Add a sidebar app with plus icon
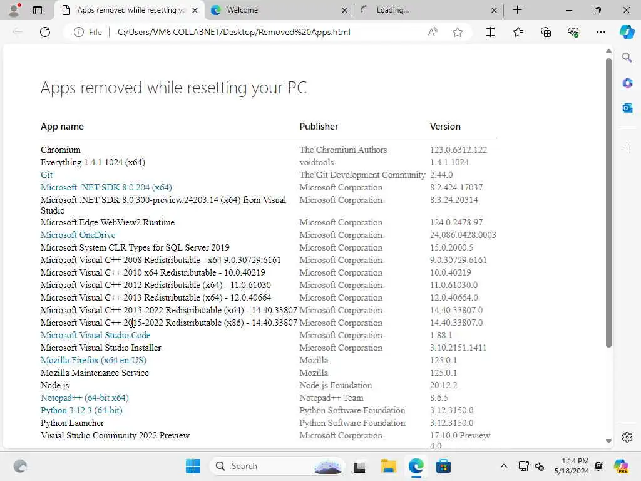This screenshot has height=481, width=641. [x=627, y=148]
